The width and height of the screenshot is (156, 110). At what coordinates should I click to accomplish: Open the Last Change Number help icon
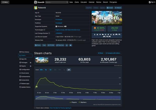[x=49, y=33]
